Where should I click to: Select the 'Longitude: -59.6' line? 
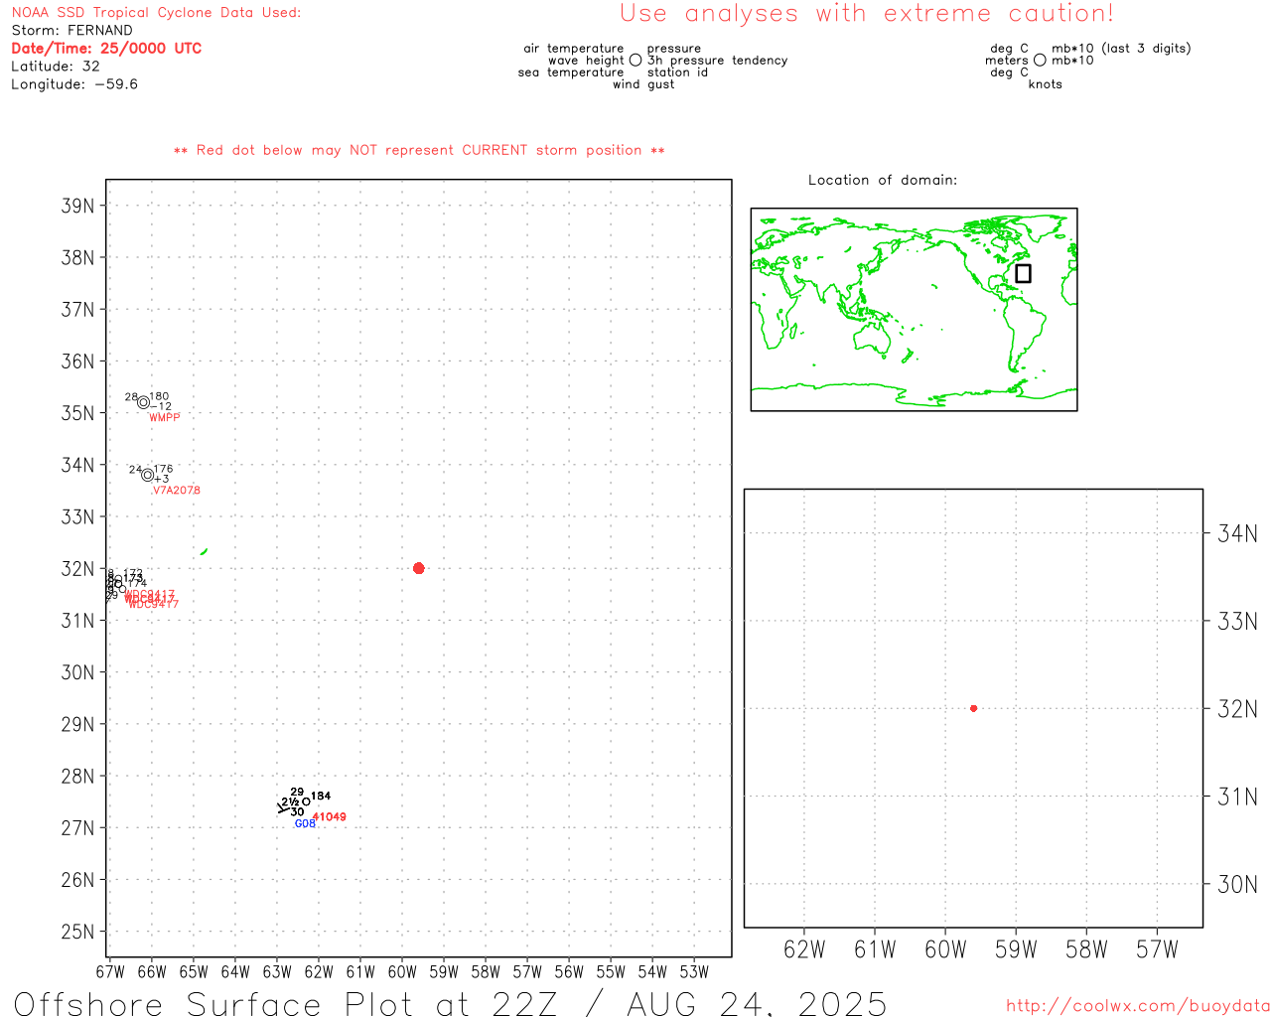(x=74, y=84)
